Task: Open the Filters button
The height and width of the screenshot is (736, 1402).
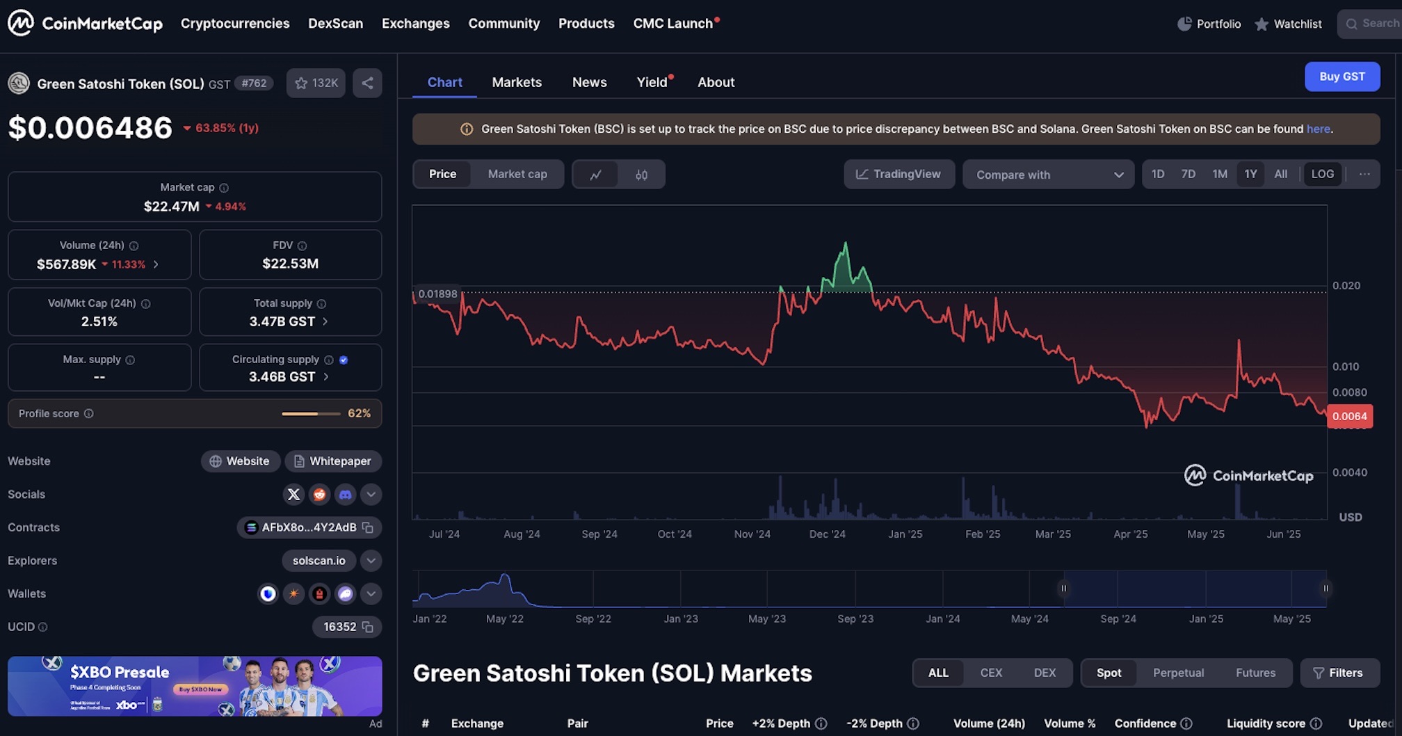Action: coord(1339,673)
